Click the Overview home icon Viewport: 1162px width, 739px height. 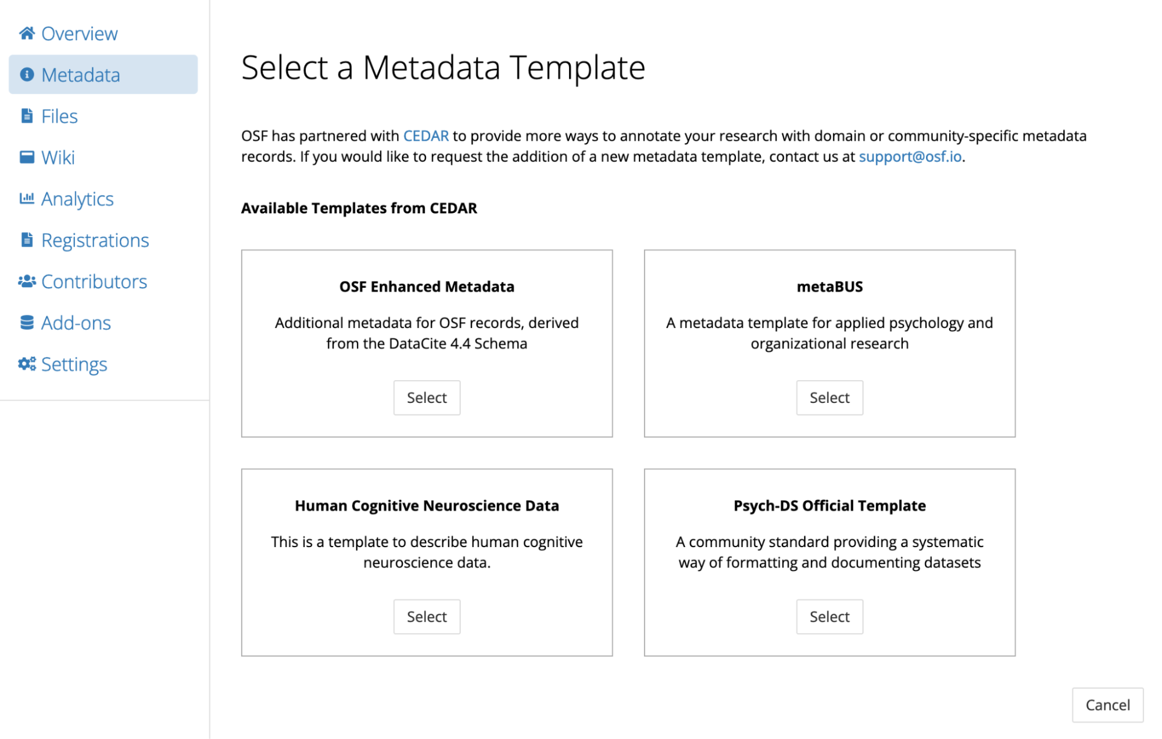click(27, 34)
